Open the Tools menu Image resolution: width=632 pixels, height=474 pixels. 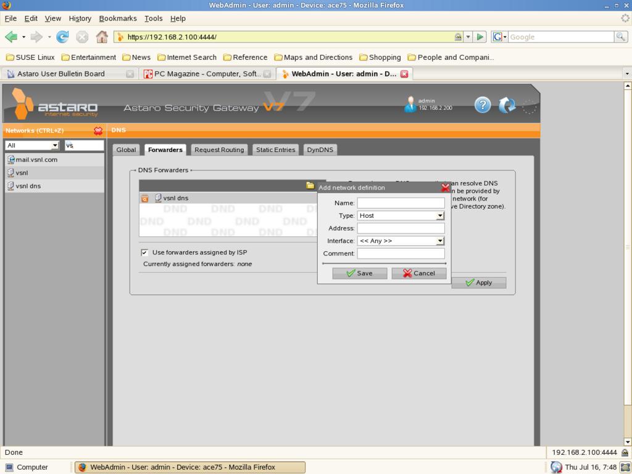(x=153, y=18)
